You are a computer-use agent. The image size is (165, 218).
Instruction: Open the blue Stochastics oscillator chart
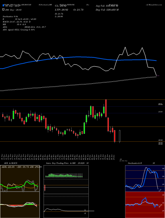click(x=145, y=178)
